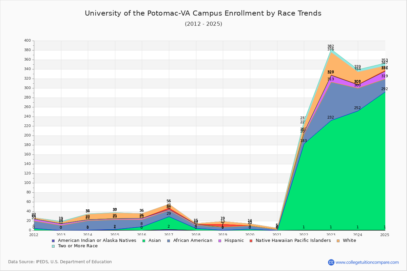407x271 pixels.
Task: Click the 100 y-axis label
Action: (x=27, y=183)
